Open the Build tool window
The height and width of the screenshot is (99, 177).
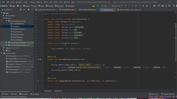tap(14, 94)
